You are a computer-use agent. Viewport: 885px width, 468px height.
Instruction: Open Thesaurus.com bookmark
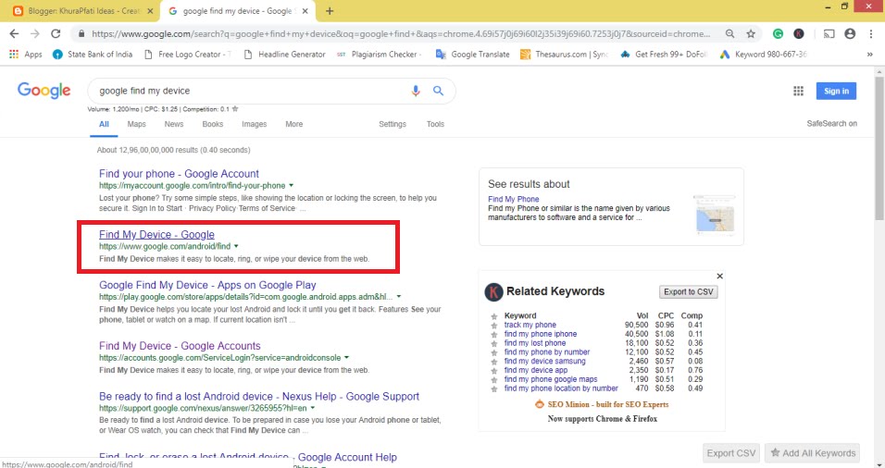565,55
